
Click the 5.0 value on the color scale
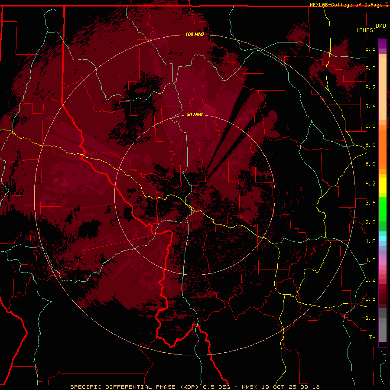[370, 164]
